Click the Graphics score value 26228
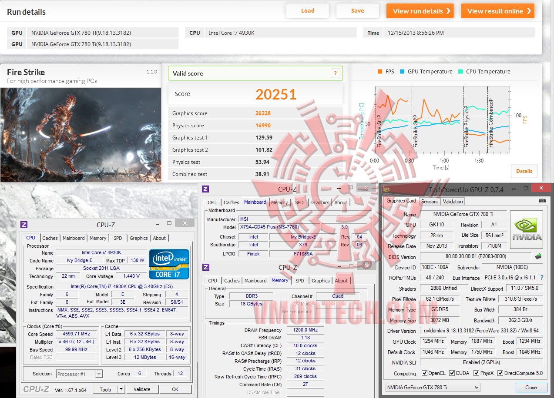The height and width of the screenshot is (398, 554). point(263,113)
